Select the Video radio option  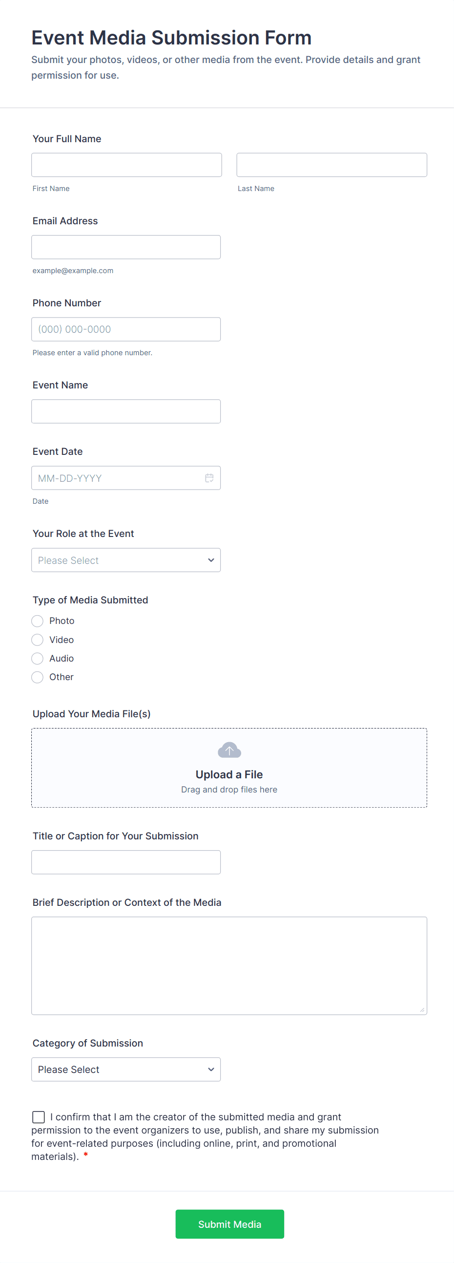38,640
